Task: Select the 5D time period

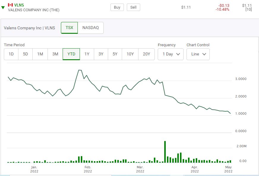Action: (x=25, y=54)
